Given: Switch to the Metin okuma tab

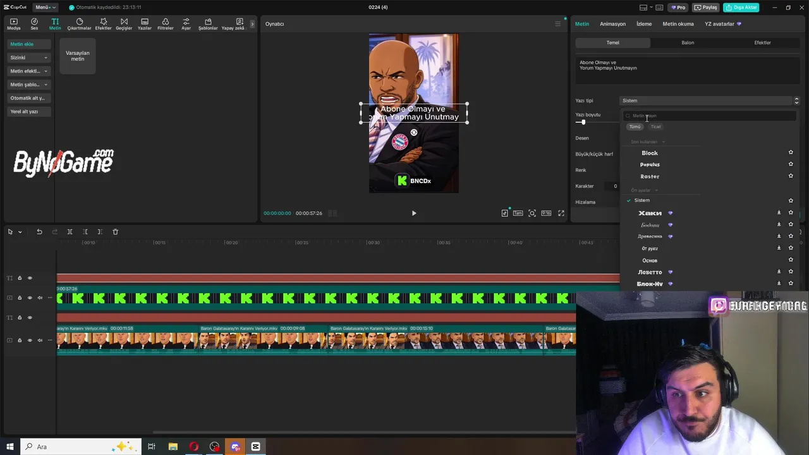Looking at the screenshot, I should click(x=678, y=24).
